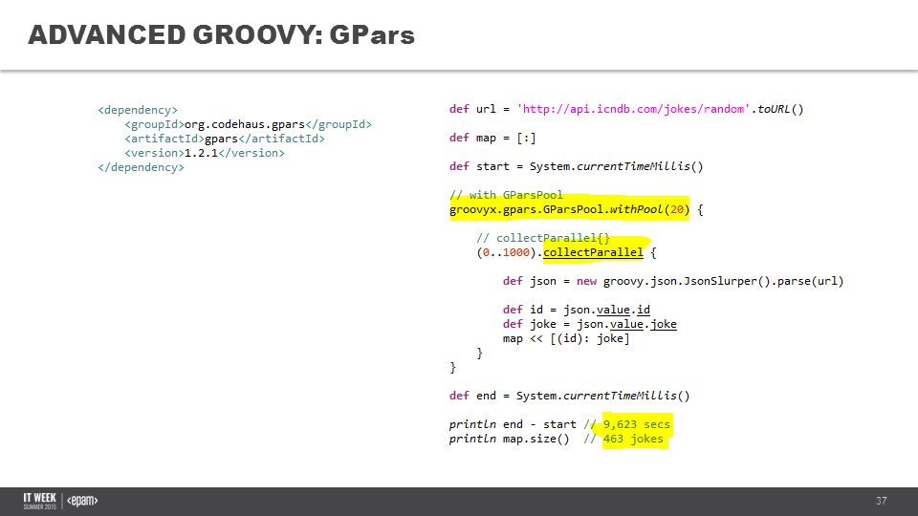
Task: Click the 'IT WEEK Summer 2015' footer logo
Action: point(40,501)
